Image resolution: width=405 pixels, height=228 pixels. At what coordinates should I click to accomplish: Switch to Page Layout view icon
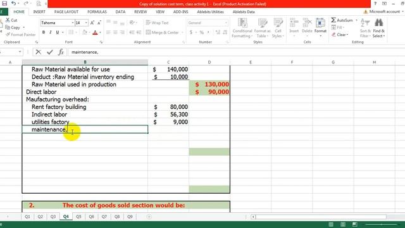coord(343,224)
